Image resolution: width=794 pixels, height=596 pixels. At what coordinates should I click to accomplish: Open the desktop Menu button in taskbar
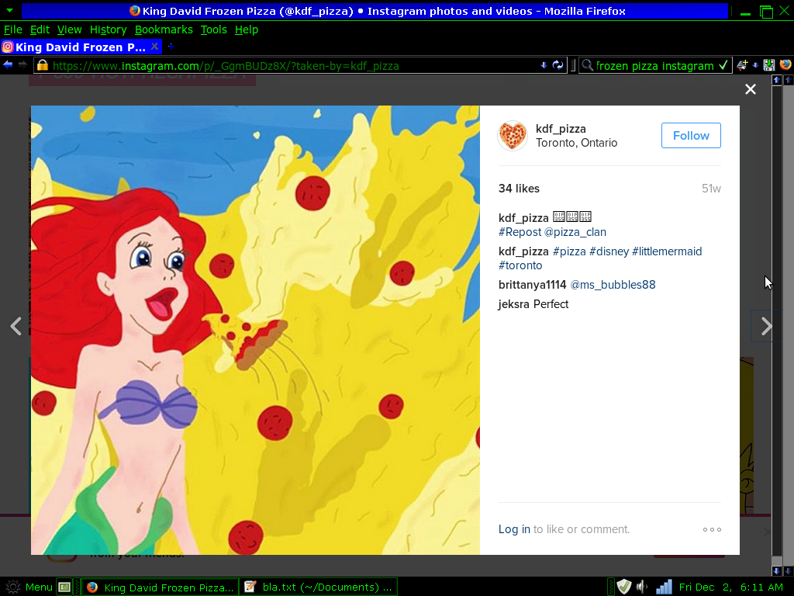[x=29, y=587]
